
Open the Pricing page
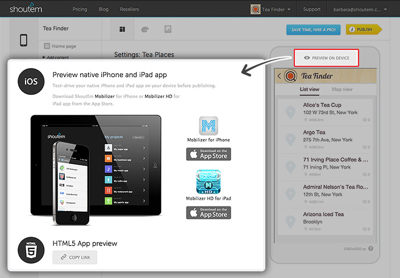(x=80, y=9)
